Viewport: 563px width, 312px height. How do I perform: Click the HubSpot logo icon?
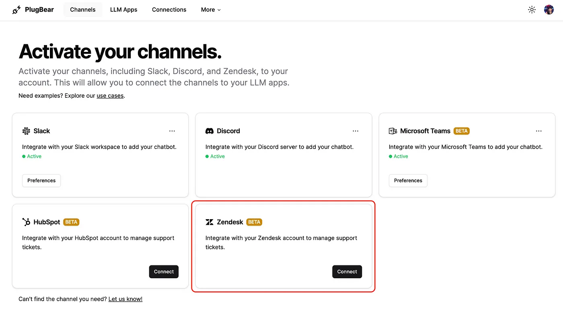(26, 222)
